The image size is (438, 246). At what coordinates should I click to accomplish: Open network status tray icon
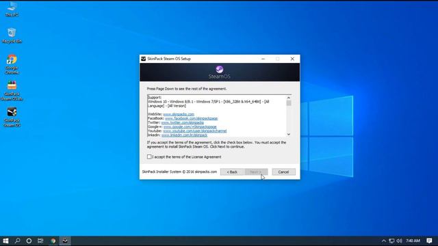coord(391,241)
